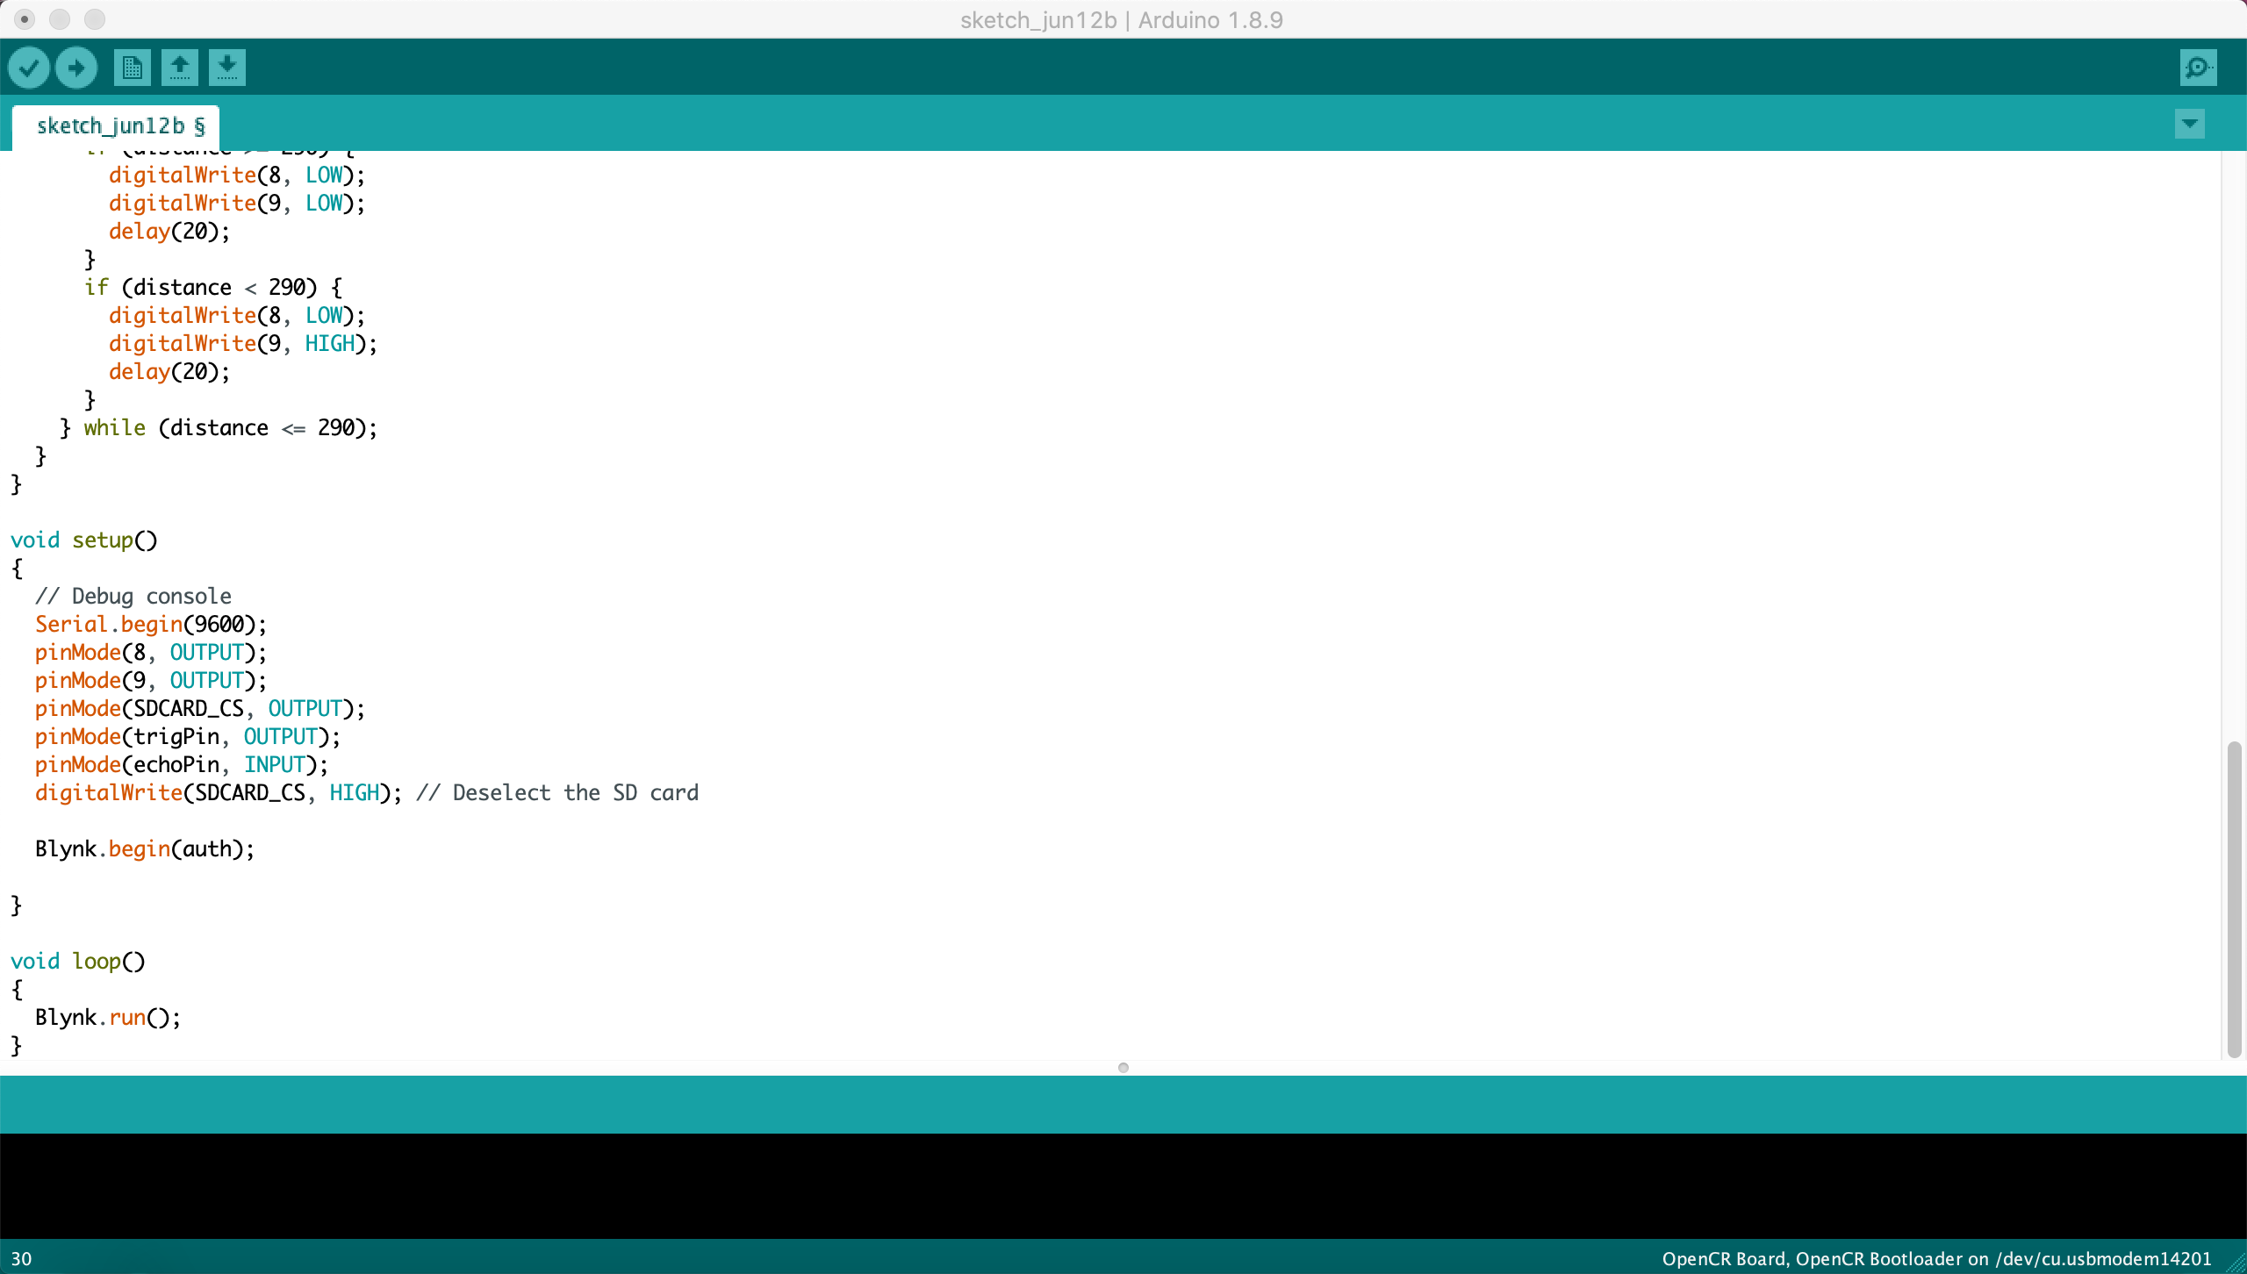Click the console divider handle
Viewport: 2247px width, 1274px height.
pyautogui.click(x=1123, y=1067)
